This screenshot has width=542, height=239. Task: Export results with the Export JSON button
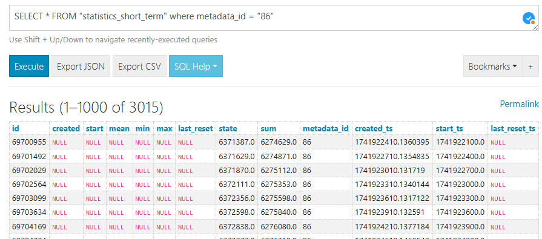pos(81,66)
